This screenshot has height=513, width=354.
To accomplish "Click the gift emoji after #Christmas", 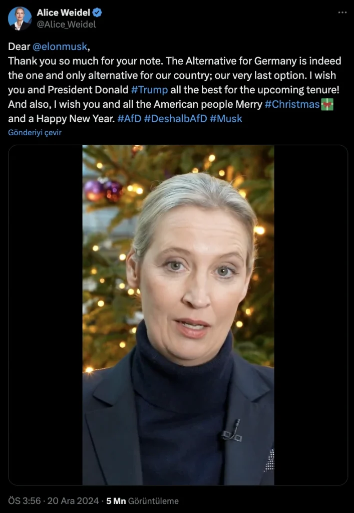I will (x=327, y=104).
